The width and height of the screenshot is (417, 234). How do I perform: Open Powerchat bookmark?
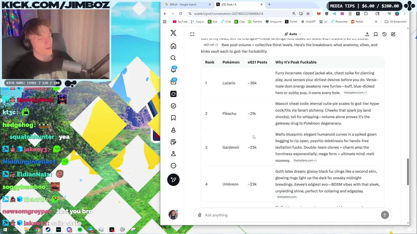coord(339,22)
